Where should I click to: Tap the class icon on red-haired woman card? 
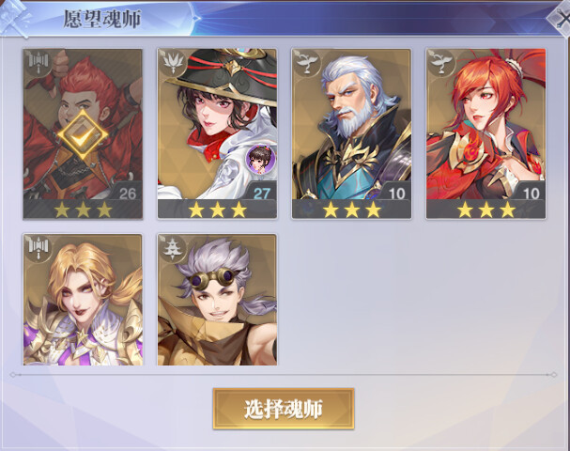pos(440,63)
